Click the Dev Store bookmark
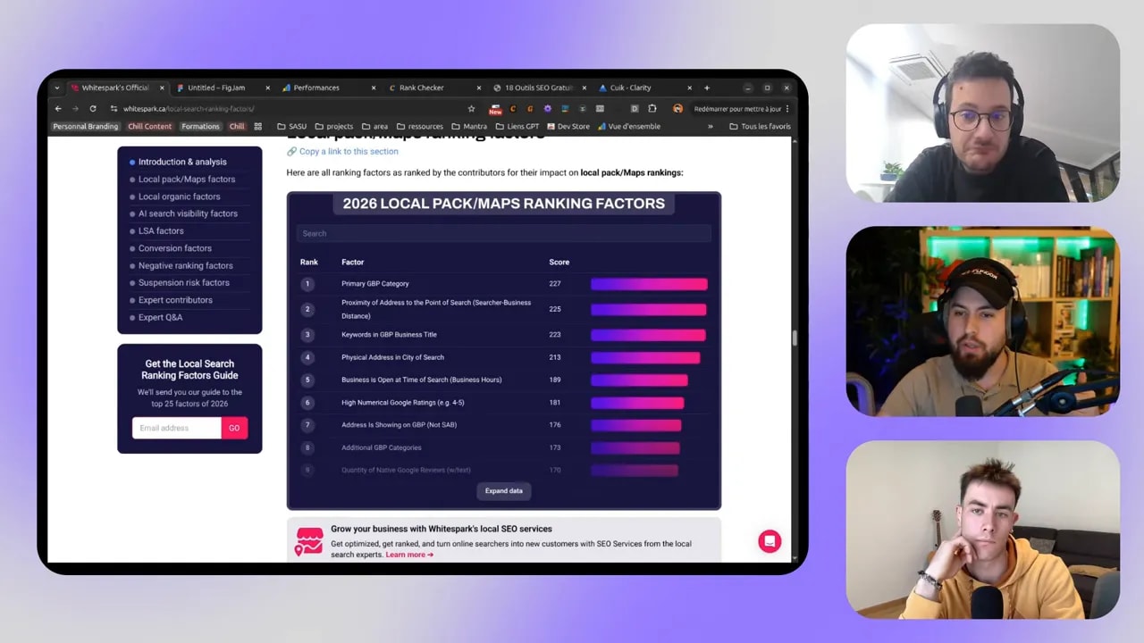Screen dimensions: 1144x643 coord(568,126)
